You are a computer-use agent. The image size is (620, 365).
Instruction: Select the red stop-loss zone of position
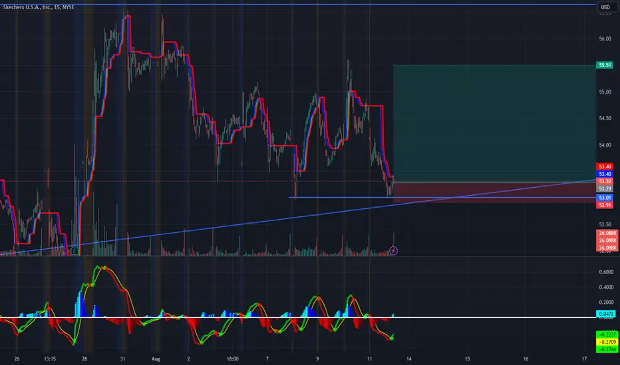click(x=494, y=192)
